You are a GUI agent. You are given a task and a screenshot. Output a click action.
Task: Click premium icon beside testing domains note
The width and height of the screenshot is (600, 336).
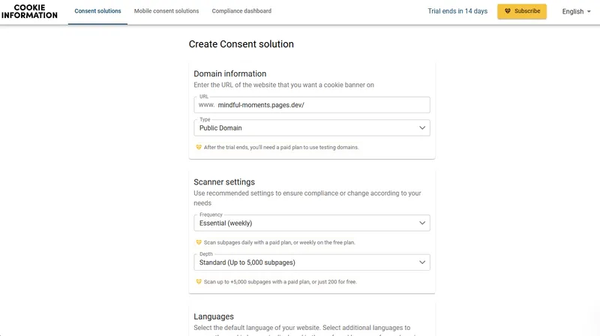(x=199, y=147)
